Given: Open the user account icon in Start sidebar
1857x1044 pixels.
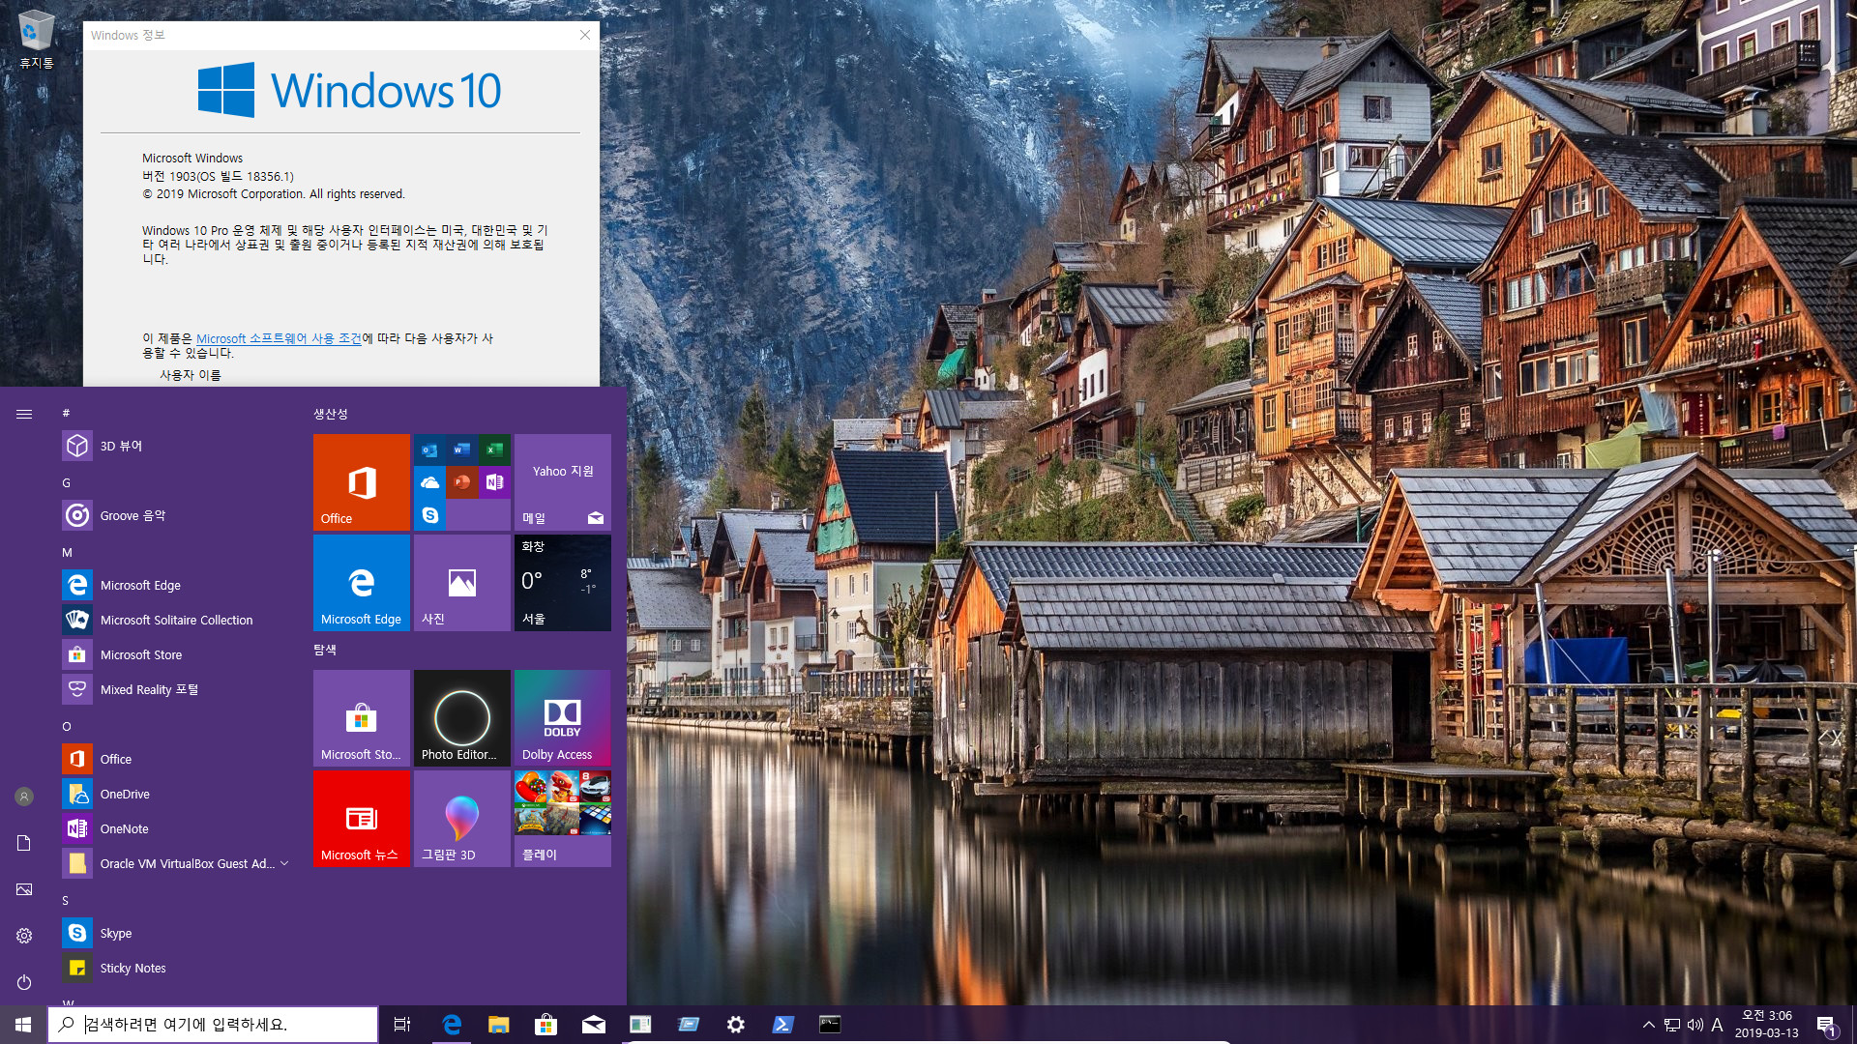Looking at the screenshot, I should 24,797.
